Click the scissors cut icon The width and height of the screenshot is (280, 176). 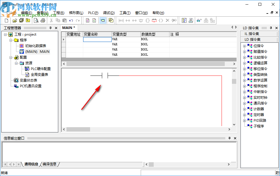point(51,20)
